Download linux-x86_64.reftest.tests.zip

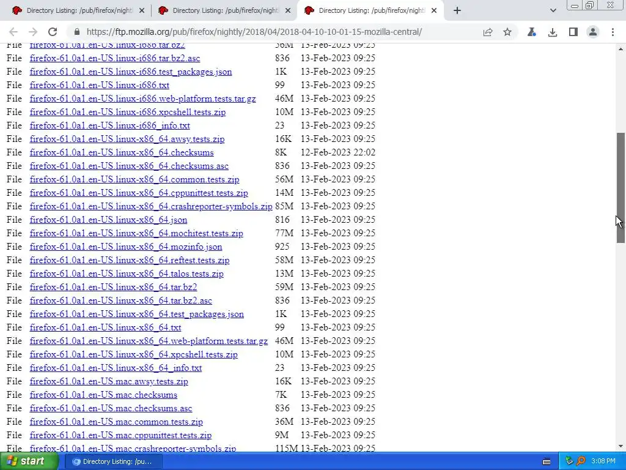coord(130,260)
